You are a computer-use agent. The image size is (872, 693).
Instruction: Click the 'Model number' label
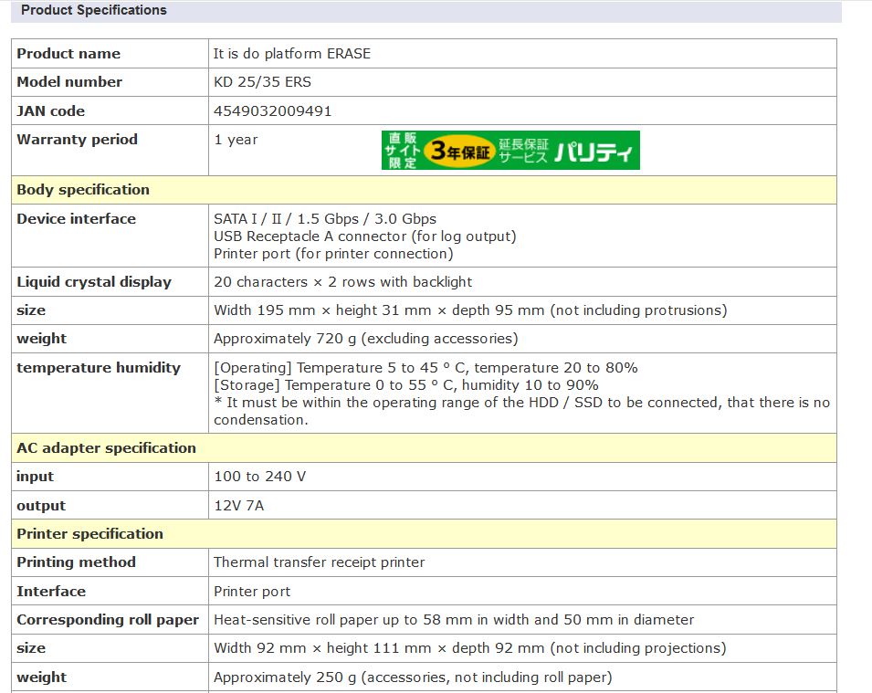(69, 82)
